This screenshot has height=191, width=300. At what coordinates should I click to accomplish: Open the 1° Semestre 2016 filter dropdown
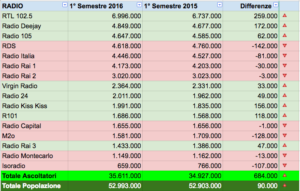coord(139,5)
